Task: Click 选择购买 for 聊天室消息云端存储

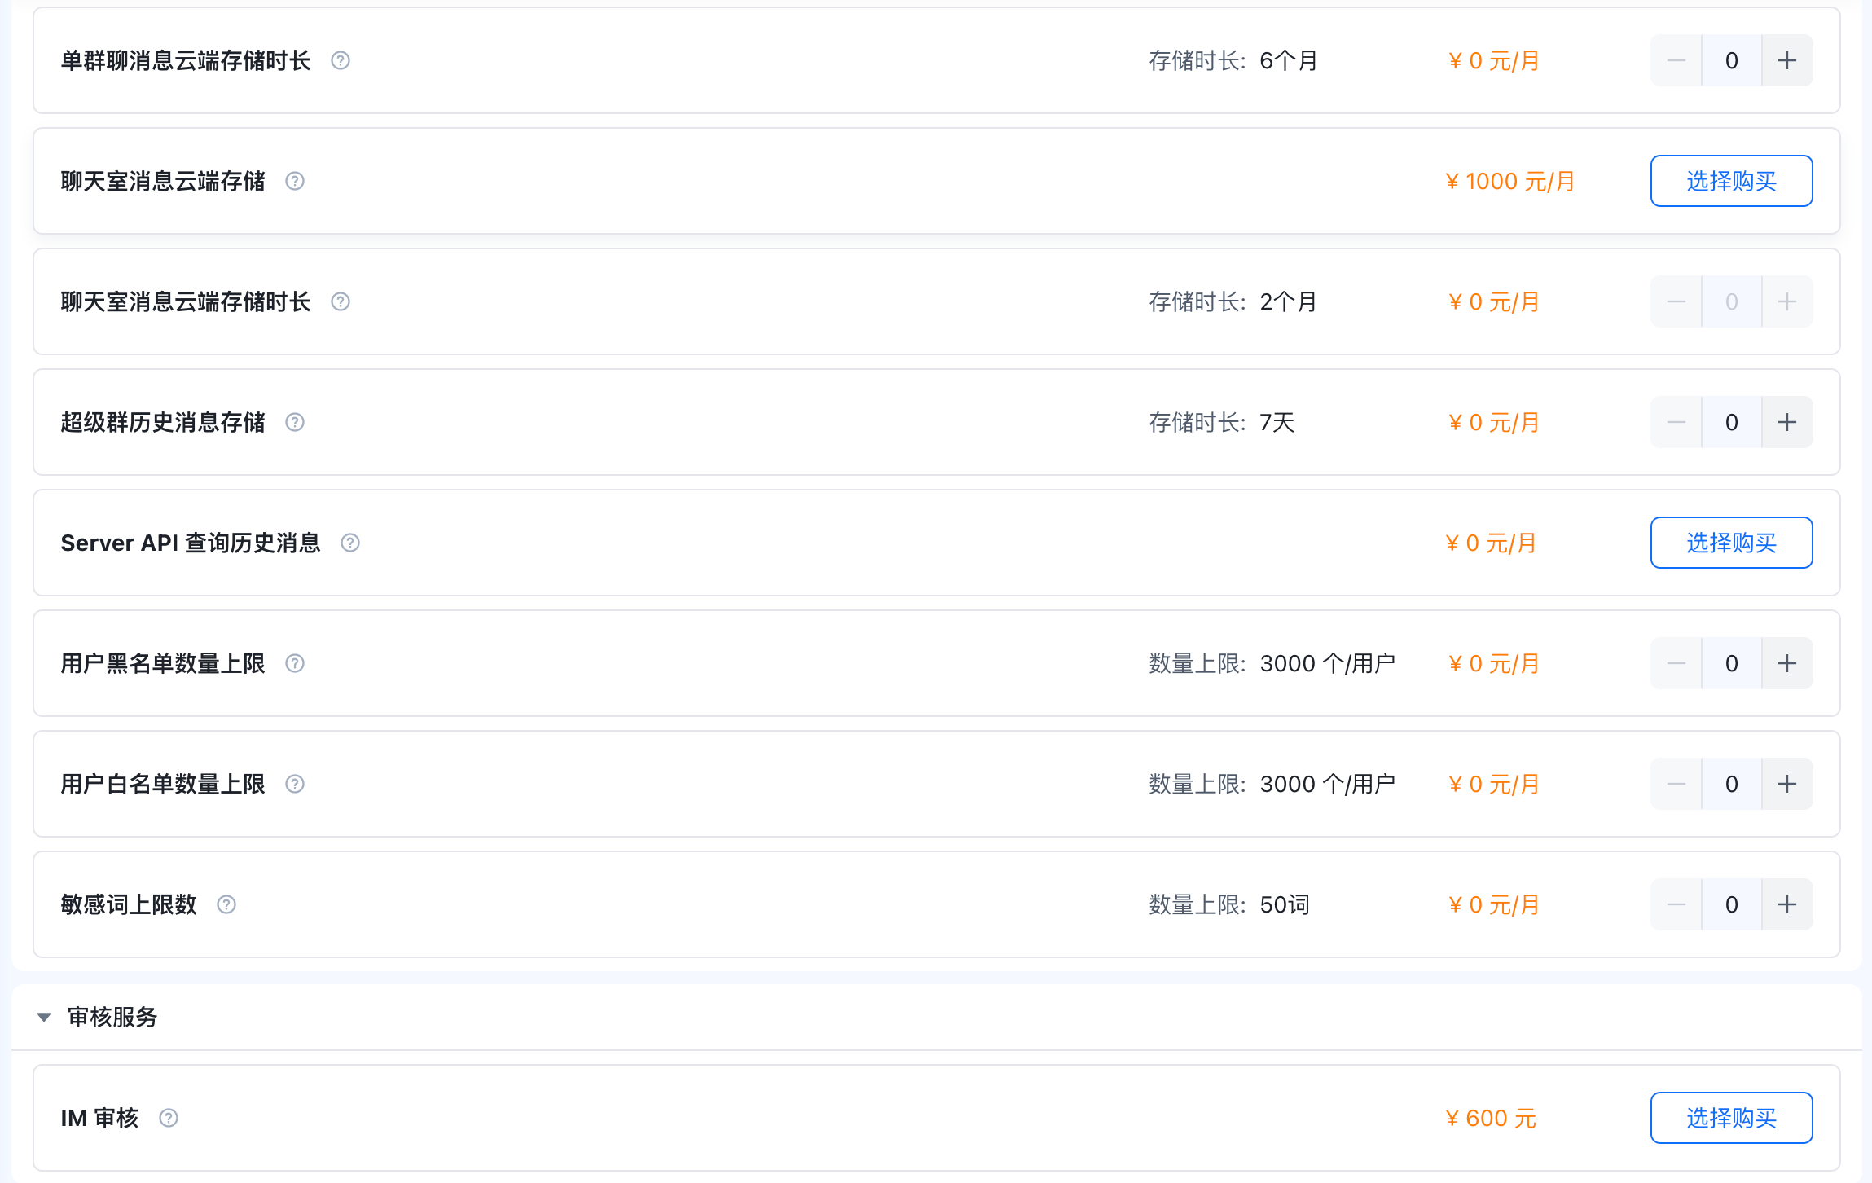Action: pos(1731,181)
